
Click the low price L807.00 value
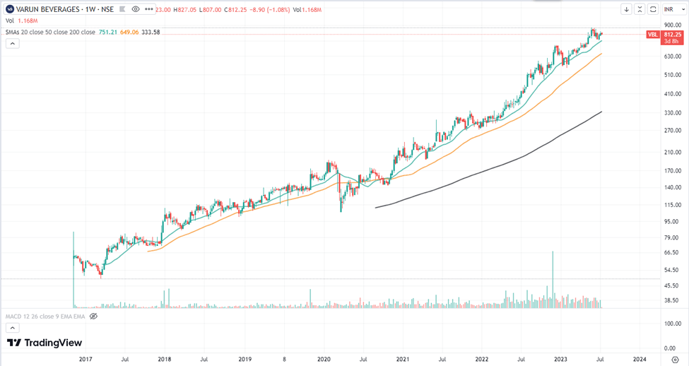pyautogui.click(x=211, y=10)
